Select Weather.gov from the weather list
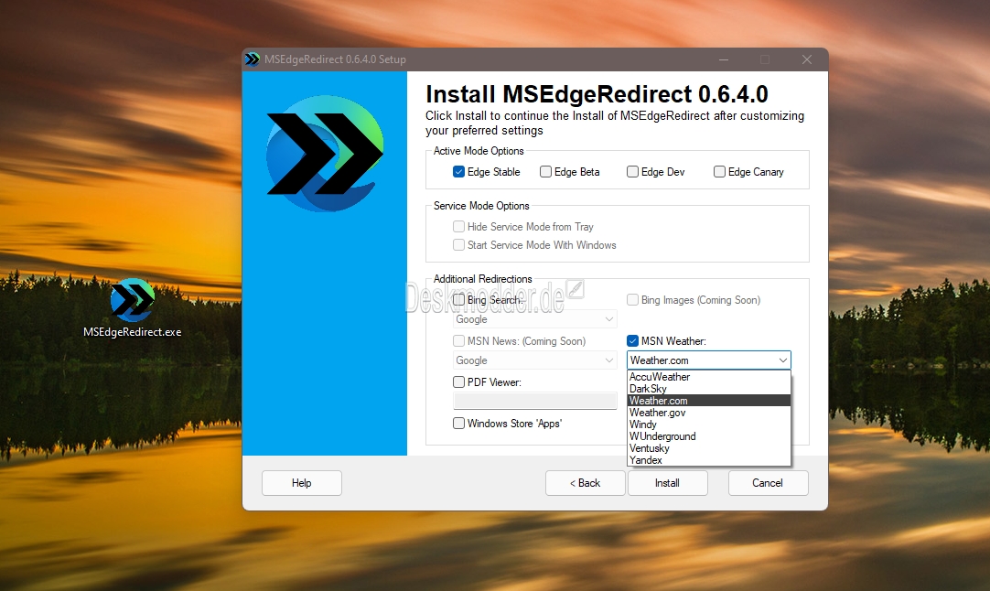The height and width of the screenshot is (591, 990). coord(708,413)
